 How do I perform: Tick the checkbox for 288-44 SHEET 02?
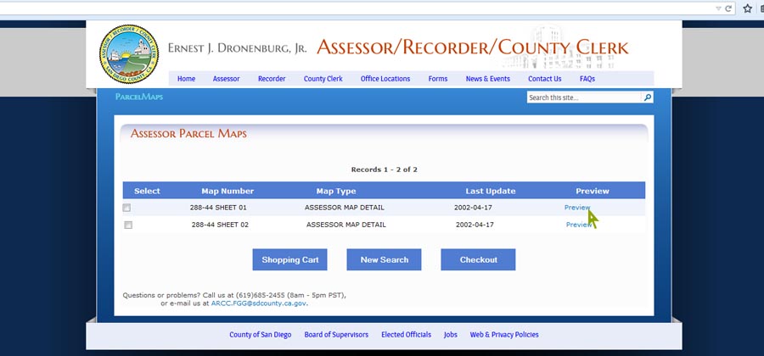(128, 225)
